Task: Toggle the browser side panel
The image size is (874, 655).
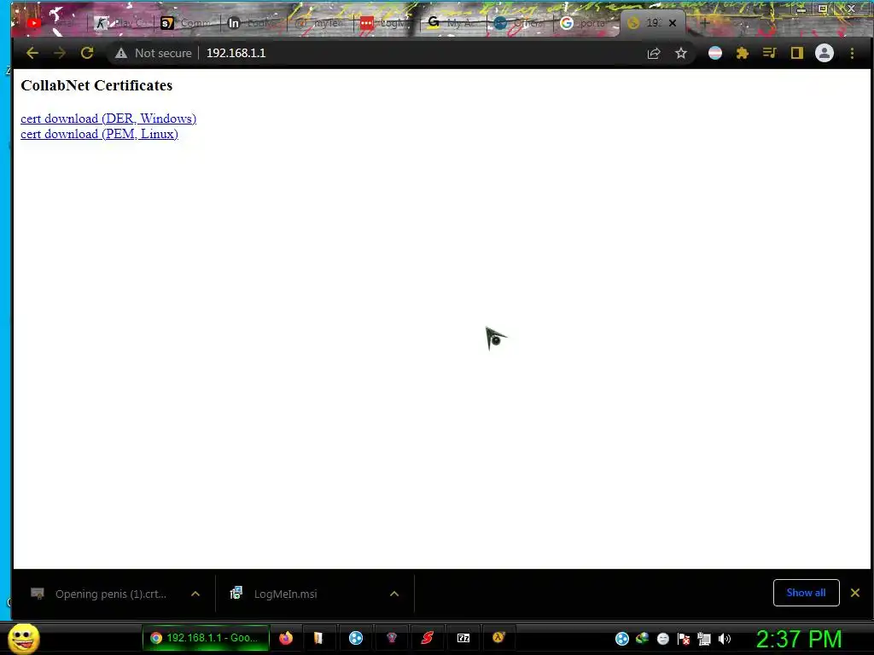Action: [x=796, y=53]
